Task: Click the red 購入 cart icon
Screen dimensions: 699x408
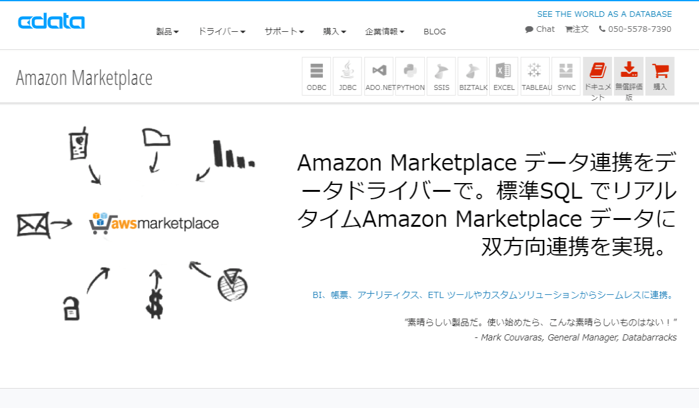Action: [660, 76]
